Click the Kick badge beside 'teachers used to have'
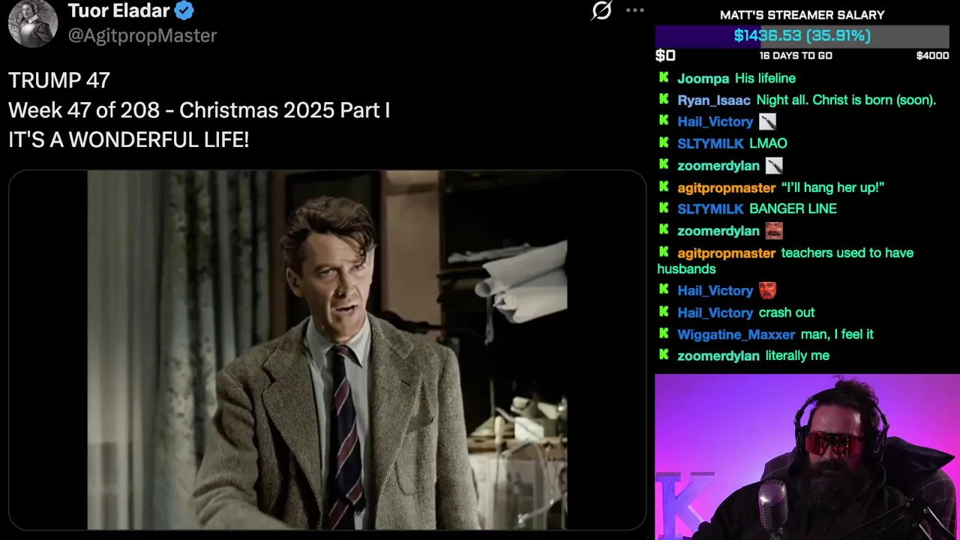Screen dimensions: 960x540 (664, 252)
